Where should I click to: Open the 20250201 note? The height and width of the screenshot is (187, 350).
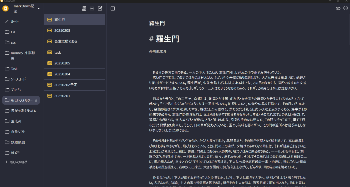pyautogui.click(x=74, y=96)
